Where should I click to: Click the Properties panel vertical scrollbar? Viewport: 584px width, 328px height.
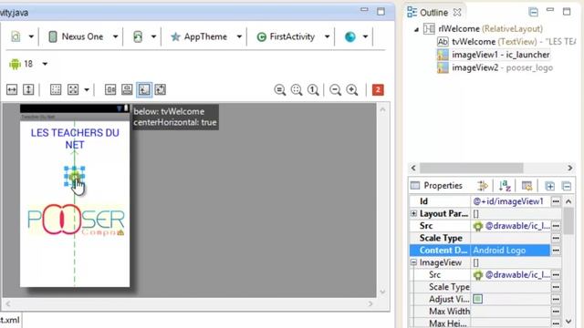(x=568, y=220)
